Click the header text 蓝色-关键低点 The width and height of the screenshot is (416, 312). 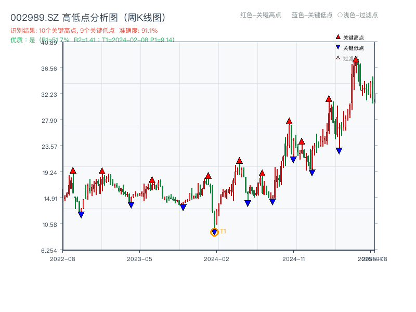[312, 15]
